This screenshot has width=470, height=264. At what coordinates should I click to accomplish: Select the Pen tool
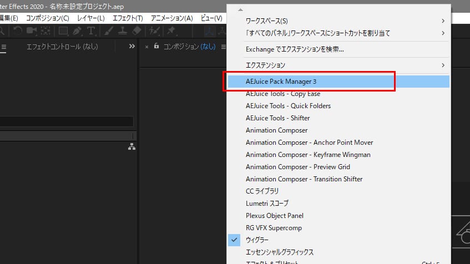77,31
